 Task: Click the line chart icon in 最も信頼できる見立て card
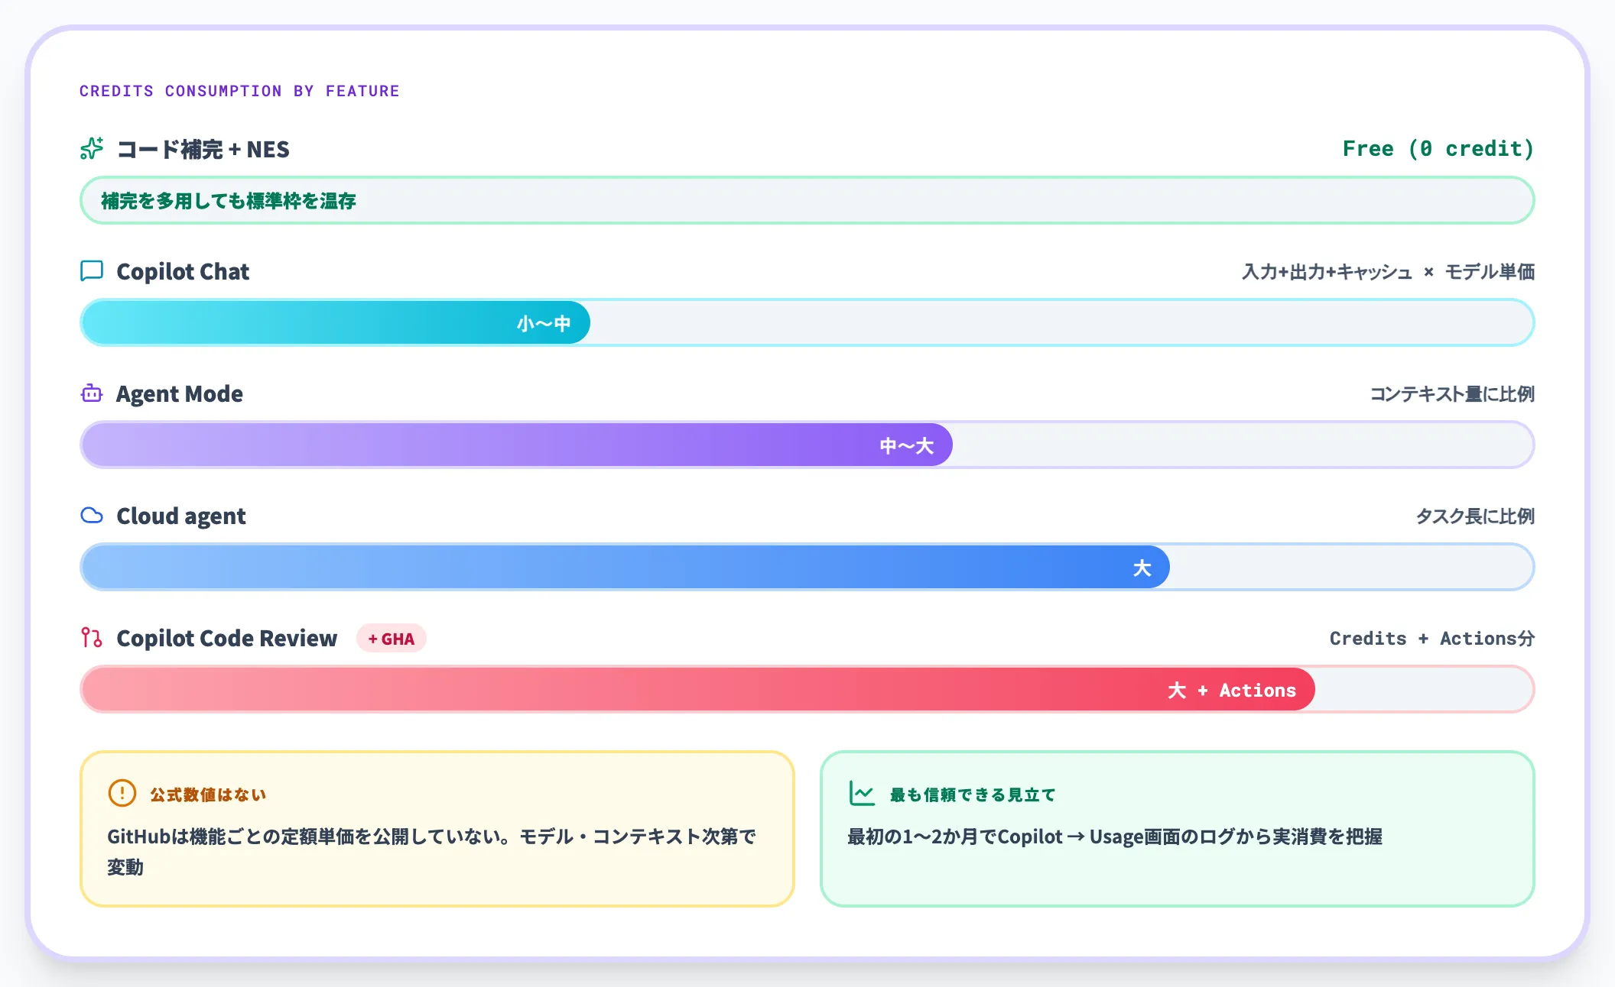click(862, 793)
